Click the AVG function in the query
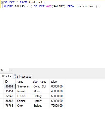Image resolution: width=105 pixels, height=113 pixels. point(49,6)
